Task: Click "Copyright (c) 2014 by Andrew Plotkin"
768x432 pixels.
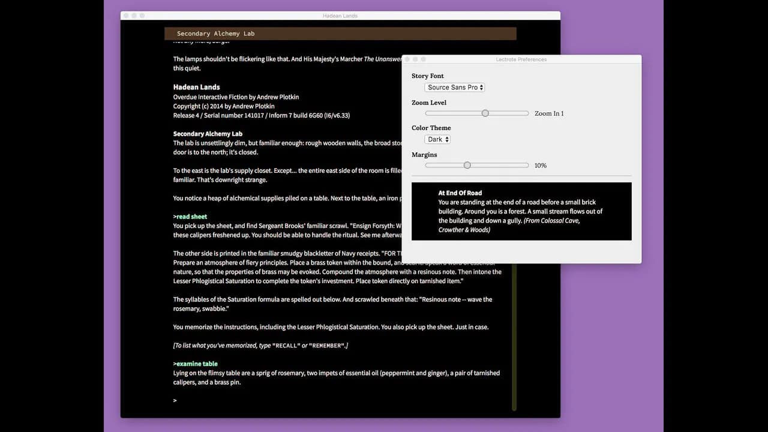Action: (x=223, y=106)
